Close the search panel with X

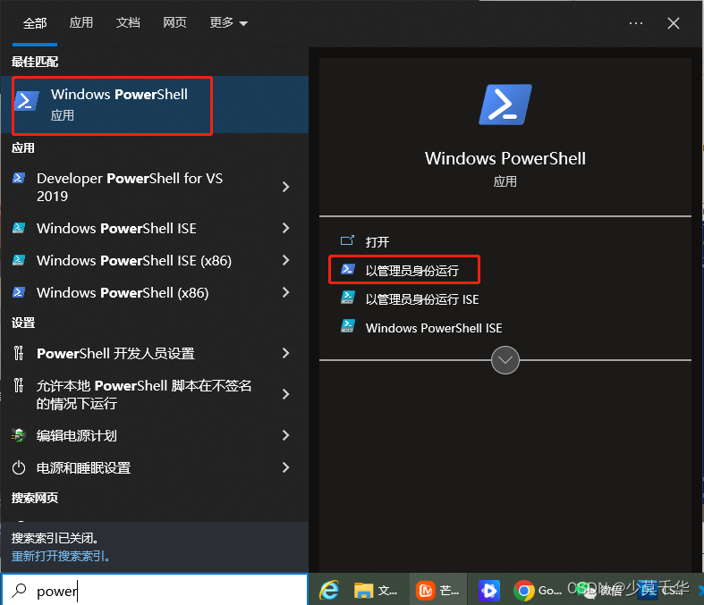point(674,23)
